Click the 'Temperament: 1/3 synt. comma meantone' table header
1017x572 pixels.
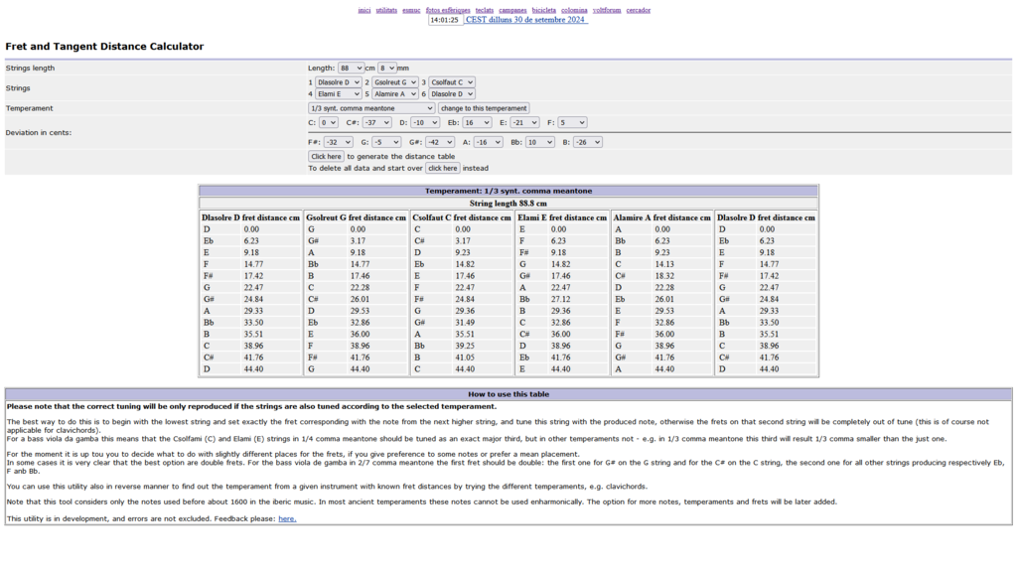click(508, 191)
